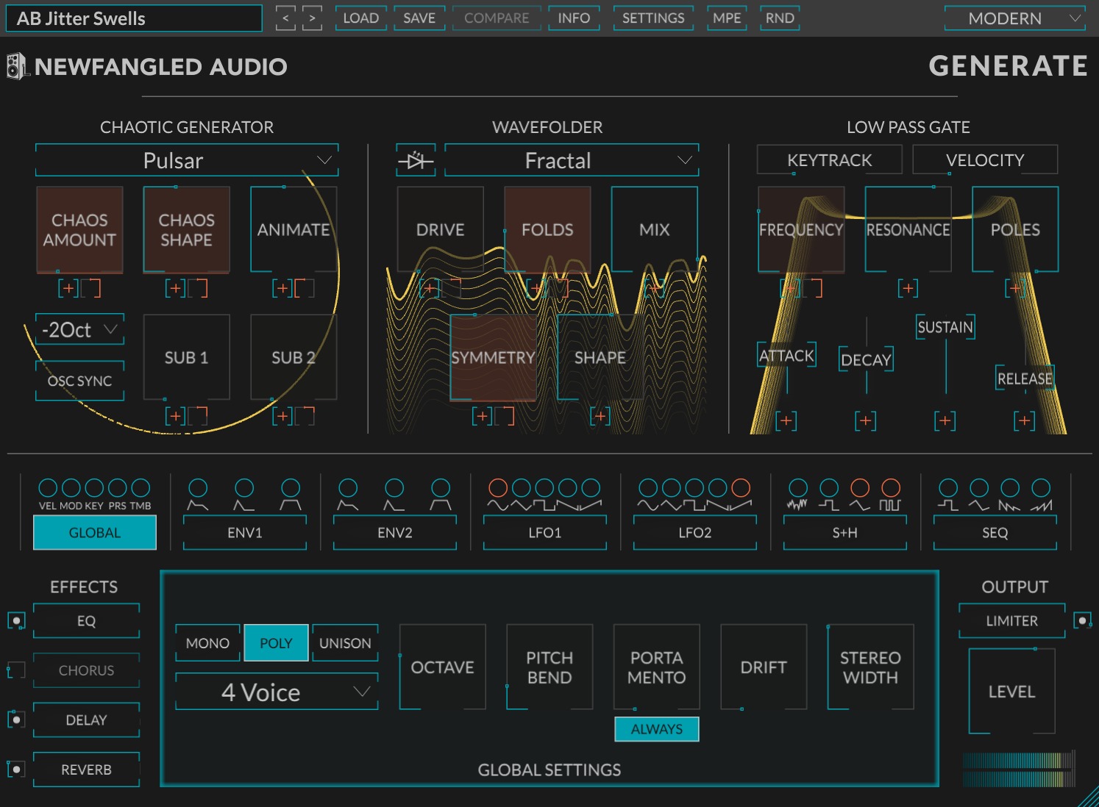The width and height of the screenshot is (1099, 807).
Task: Add modulation to Attack with plus icon
Action: pos(786,421)
